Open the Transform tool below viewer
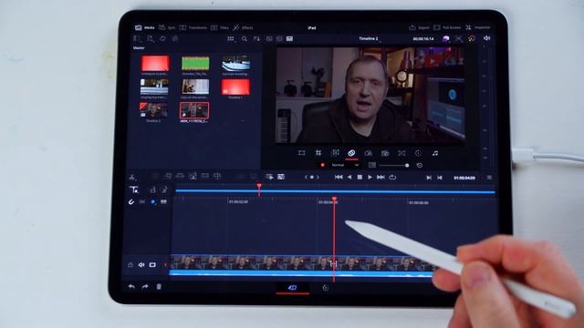584x328 pixels. pos(302,153)
